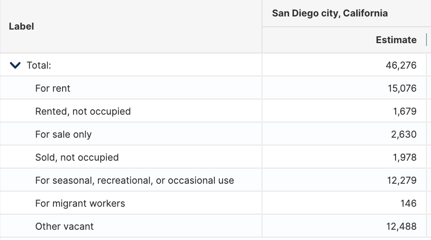Select the Rented, not occupied label
The height and width of the screenshot is (240, 431).
point(83,111)
